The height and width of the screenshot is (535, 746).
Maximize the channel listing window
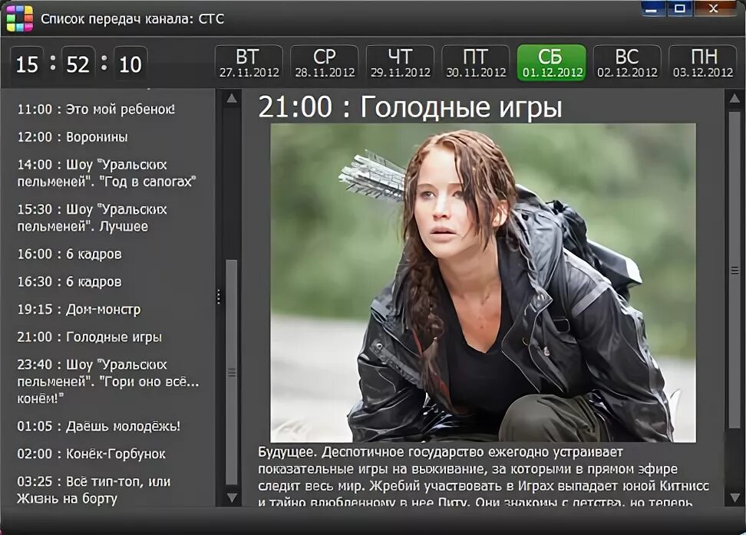click(x=680, y=8)
